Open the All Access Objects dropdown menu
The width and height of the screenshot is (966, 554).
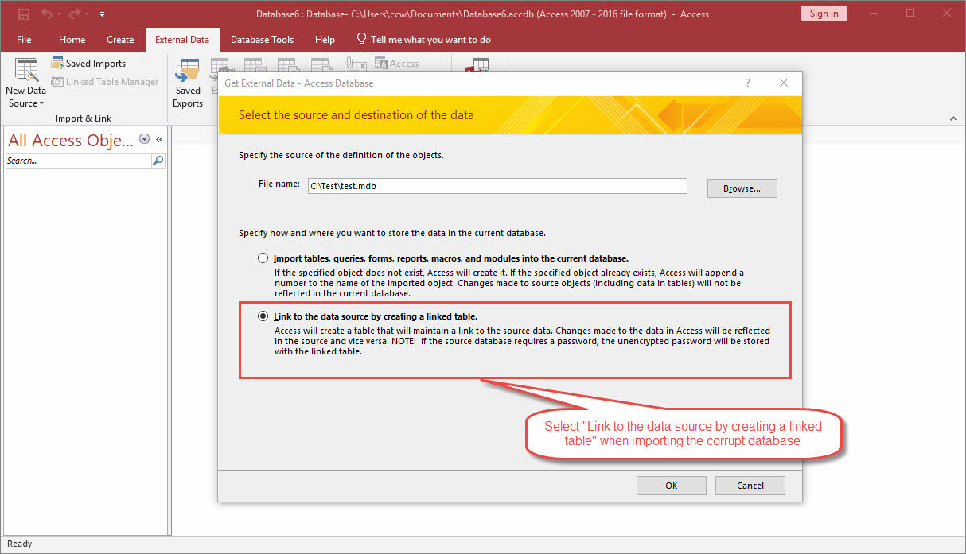click(144, 139)
